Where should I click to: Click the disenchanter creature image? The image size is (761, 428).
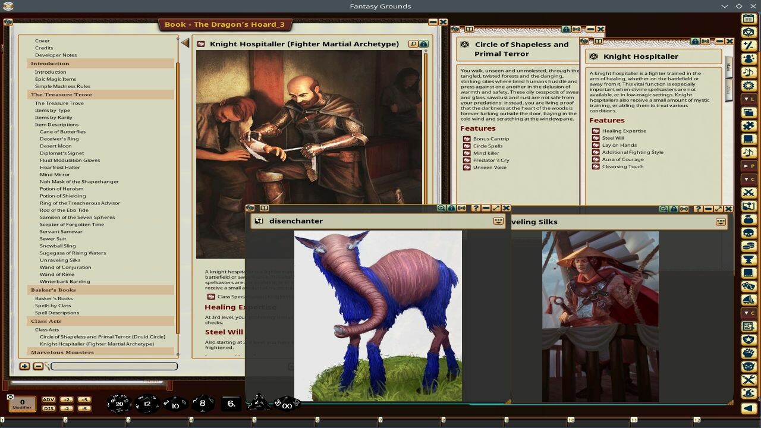coord(378,315)
